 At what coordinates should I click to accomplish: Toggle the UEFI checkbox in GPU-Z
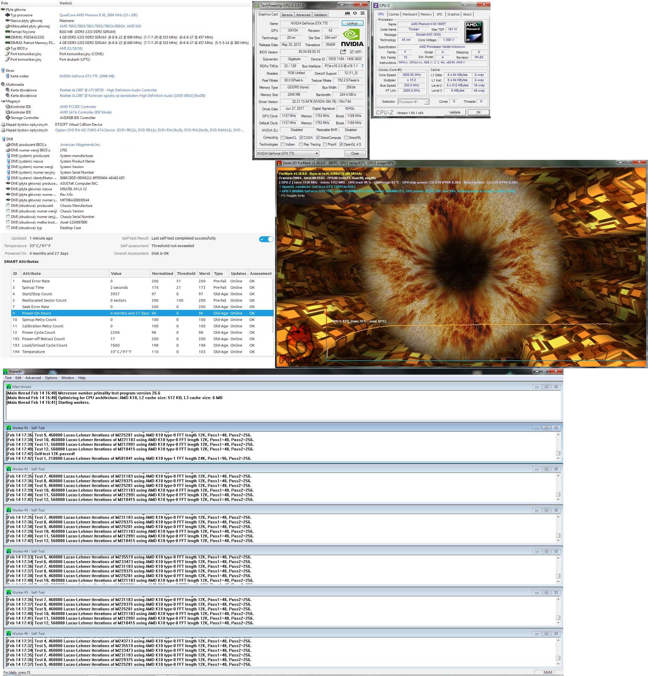click(x=351, y=52)
